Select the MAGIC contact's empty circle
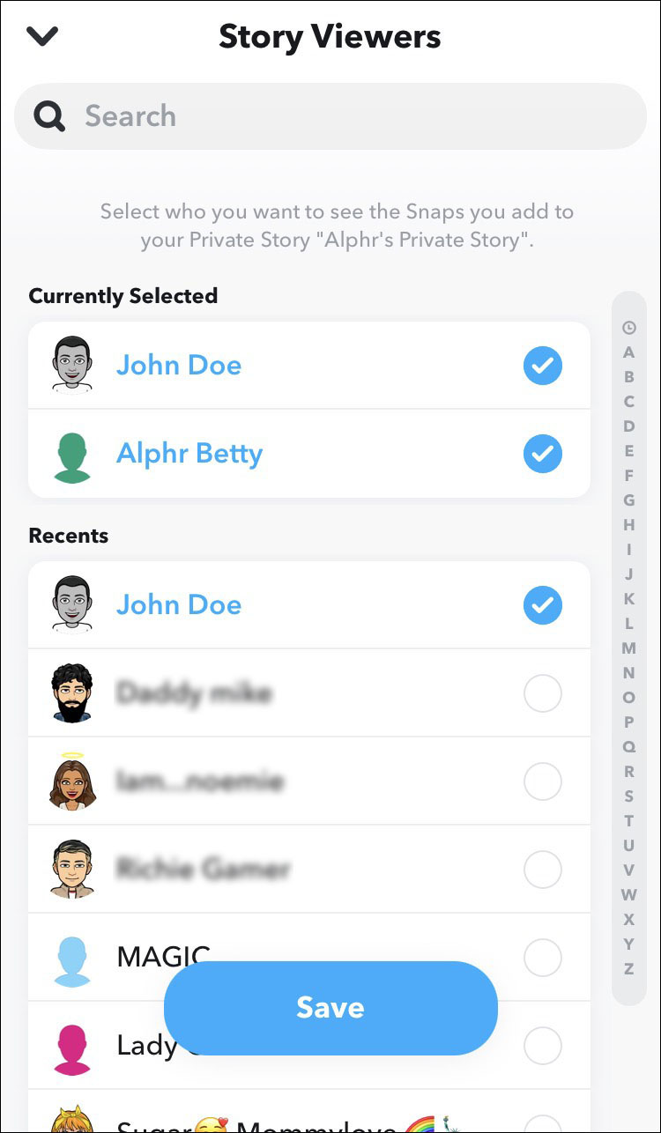This screenshot has height=1133, width=661. (542, 958)
